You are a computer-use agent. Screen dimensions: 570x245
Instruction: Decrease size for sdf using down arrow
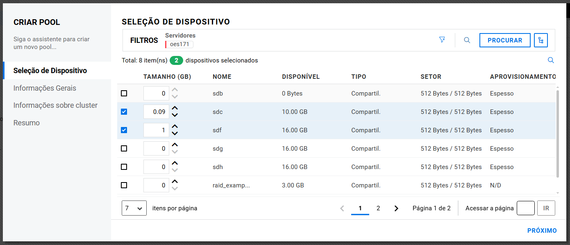[x=175, y=134]
